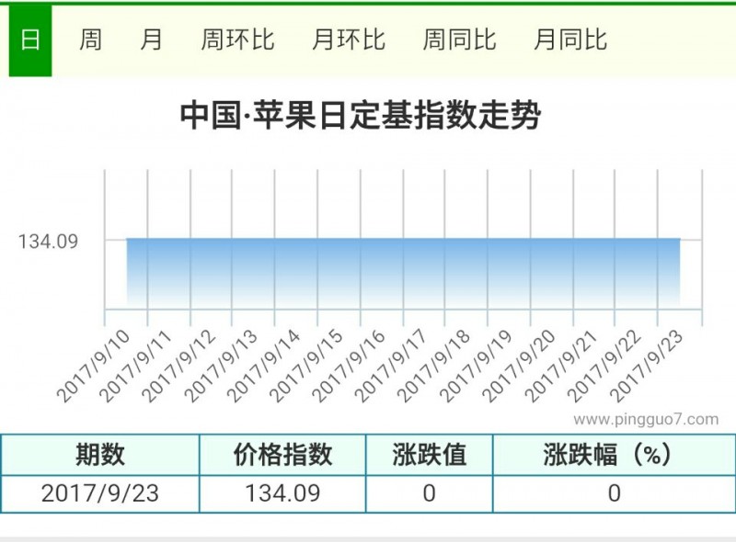Select the 日 daily tab
Viewport: 736px width, 542px height.
(x=30, y=40)
